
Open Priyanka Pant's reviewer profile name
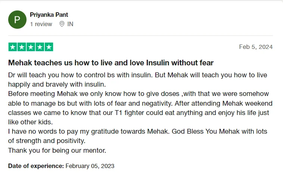49,15
